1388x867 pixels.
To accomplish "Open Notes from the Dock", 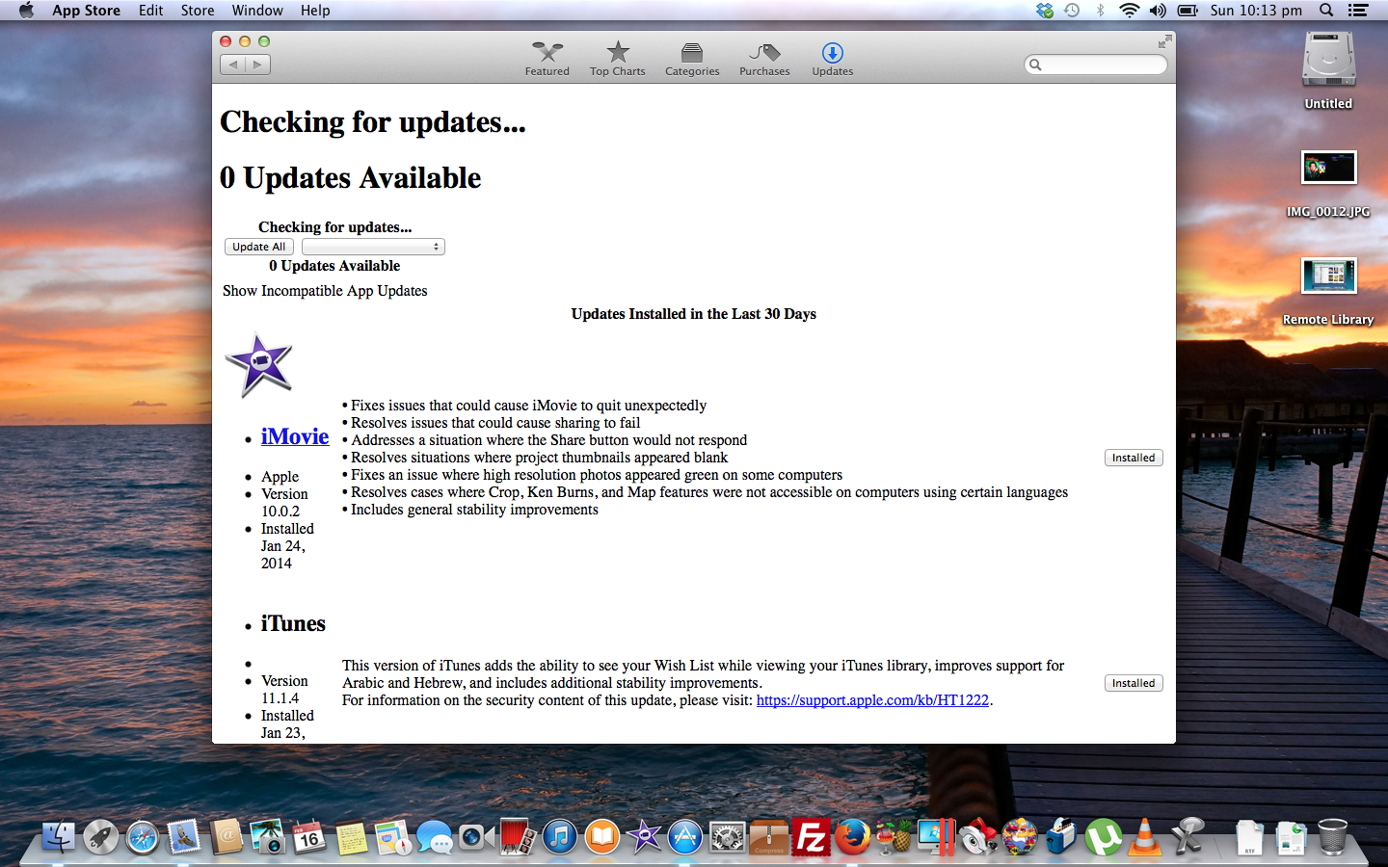I will [x=351, y=836].
